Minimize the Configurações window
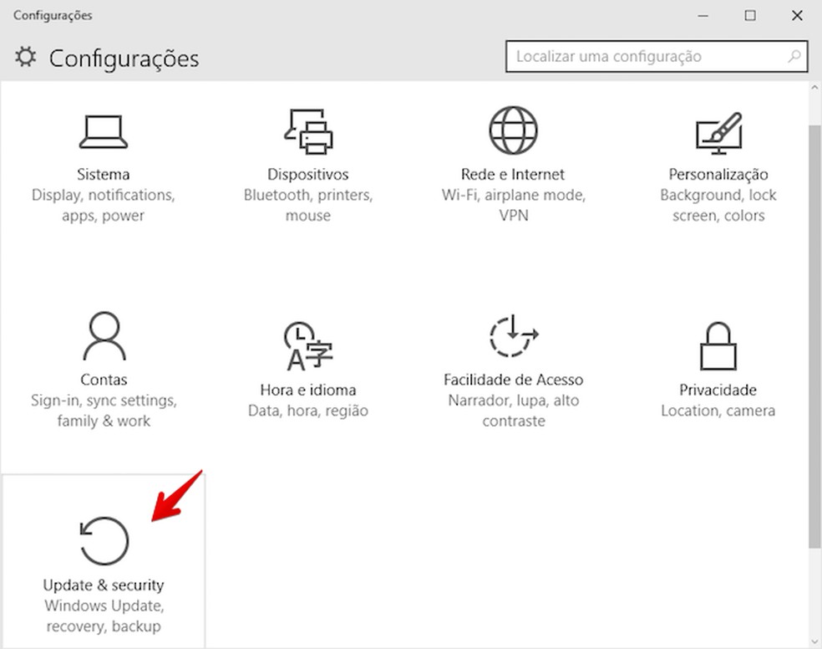822x649 pixels. tap(703, 15)
